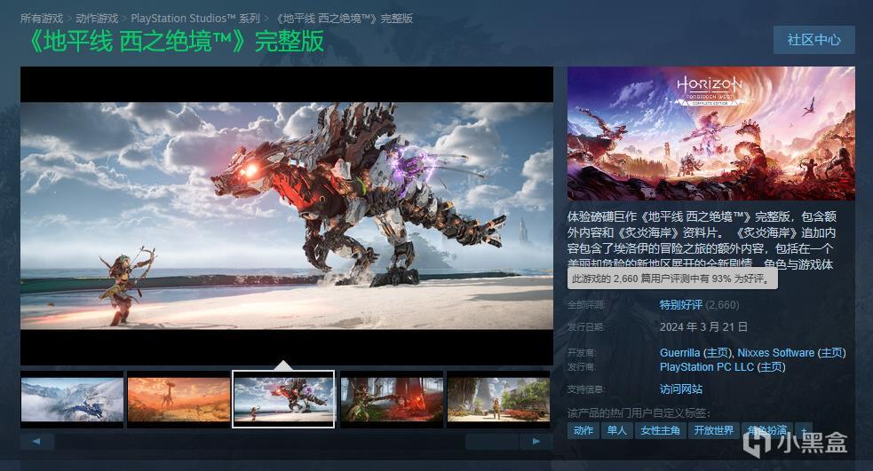The width and height of the screenshot is (873, 471).
Task: Select the snowy mountain flying machine thumbnail
Action: pyautogui.click(x=72, y=399)
